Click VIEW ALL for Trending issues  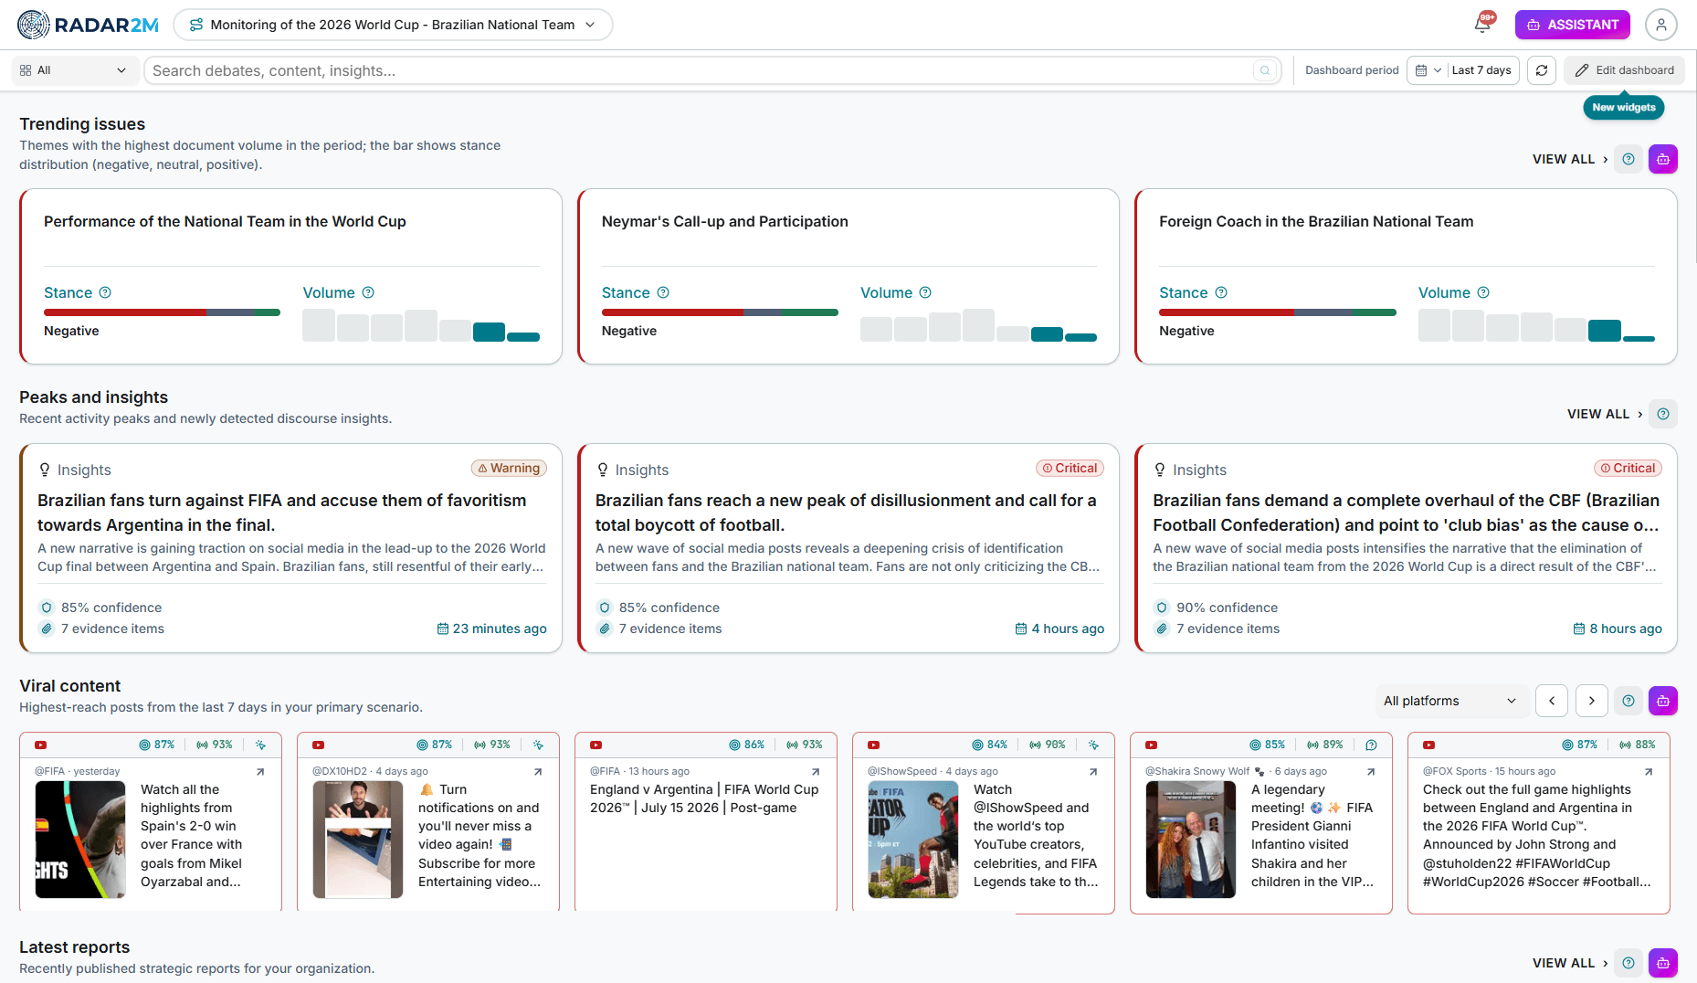tap(1570, 159)
